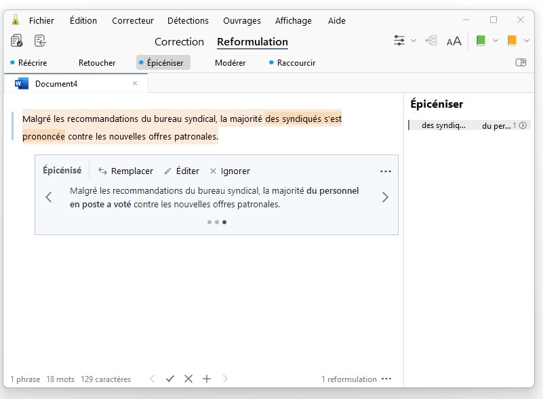Show the next reformulation suggestion
The width and height of the screenshot is (543, 399).
(385, 197)
